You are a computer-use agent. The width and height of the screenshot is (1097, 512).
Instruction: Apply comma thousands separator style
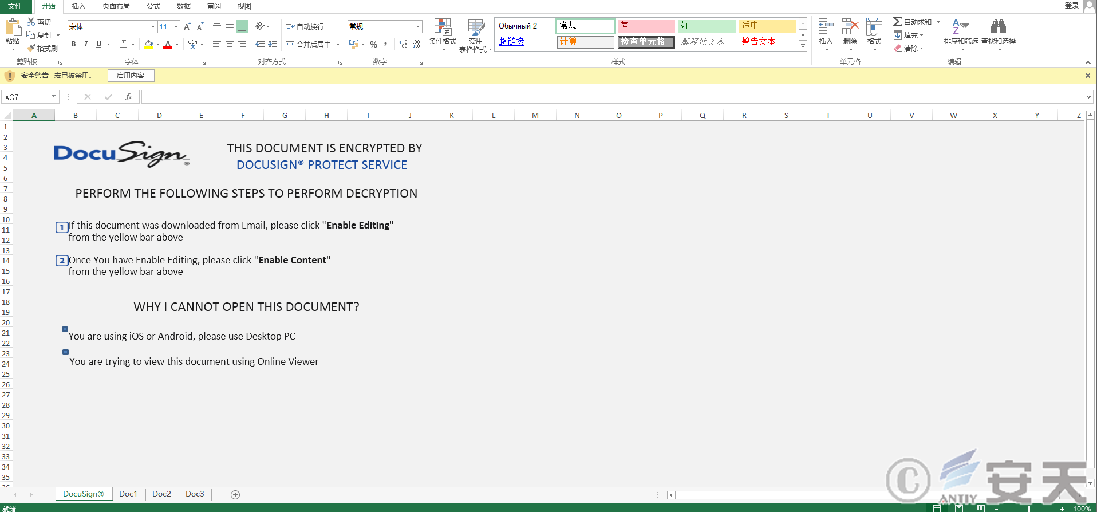pyautogui.click(x=386, y=44)
